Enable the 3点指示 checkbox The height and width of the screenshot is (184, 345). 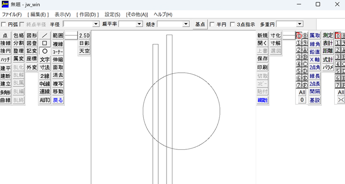232,24
